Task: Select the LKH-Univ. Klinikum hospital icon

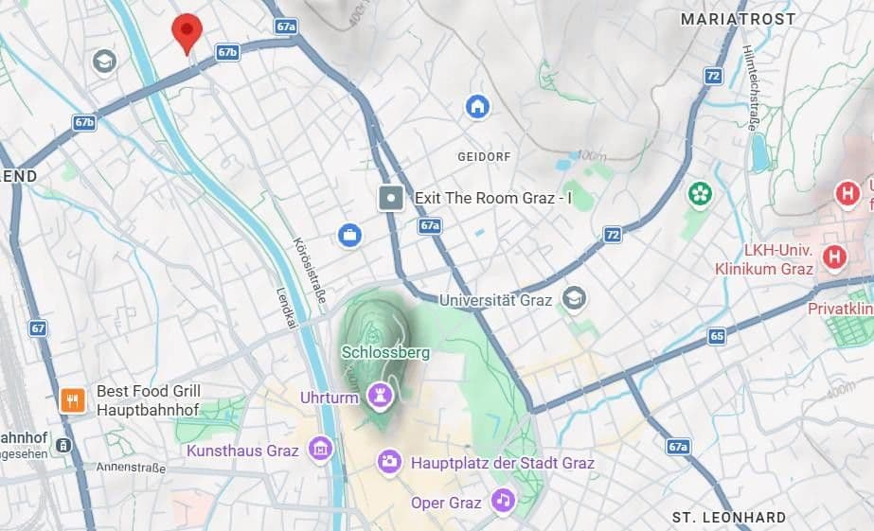Action: pyautogui.click(x=834, y=257)
